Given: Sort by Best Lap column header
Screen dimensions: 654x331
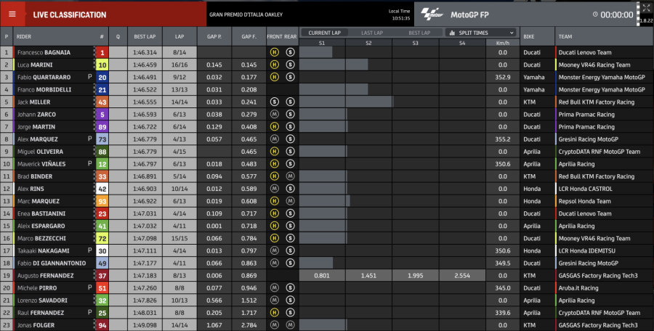Looking at the screenshot, I should pos(145,37).
